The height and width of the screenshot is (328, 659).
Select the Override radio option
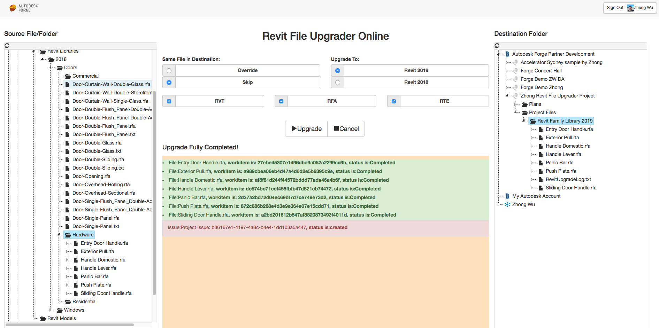coord(169,70)
